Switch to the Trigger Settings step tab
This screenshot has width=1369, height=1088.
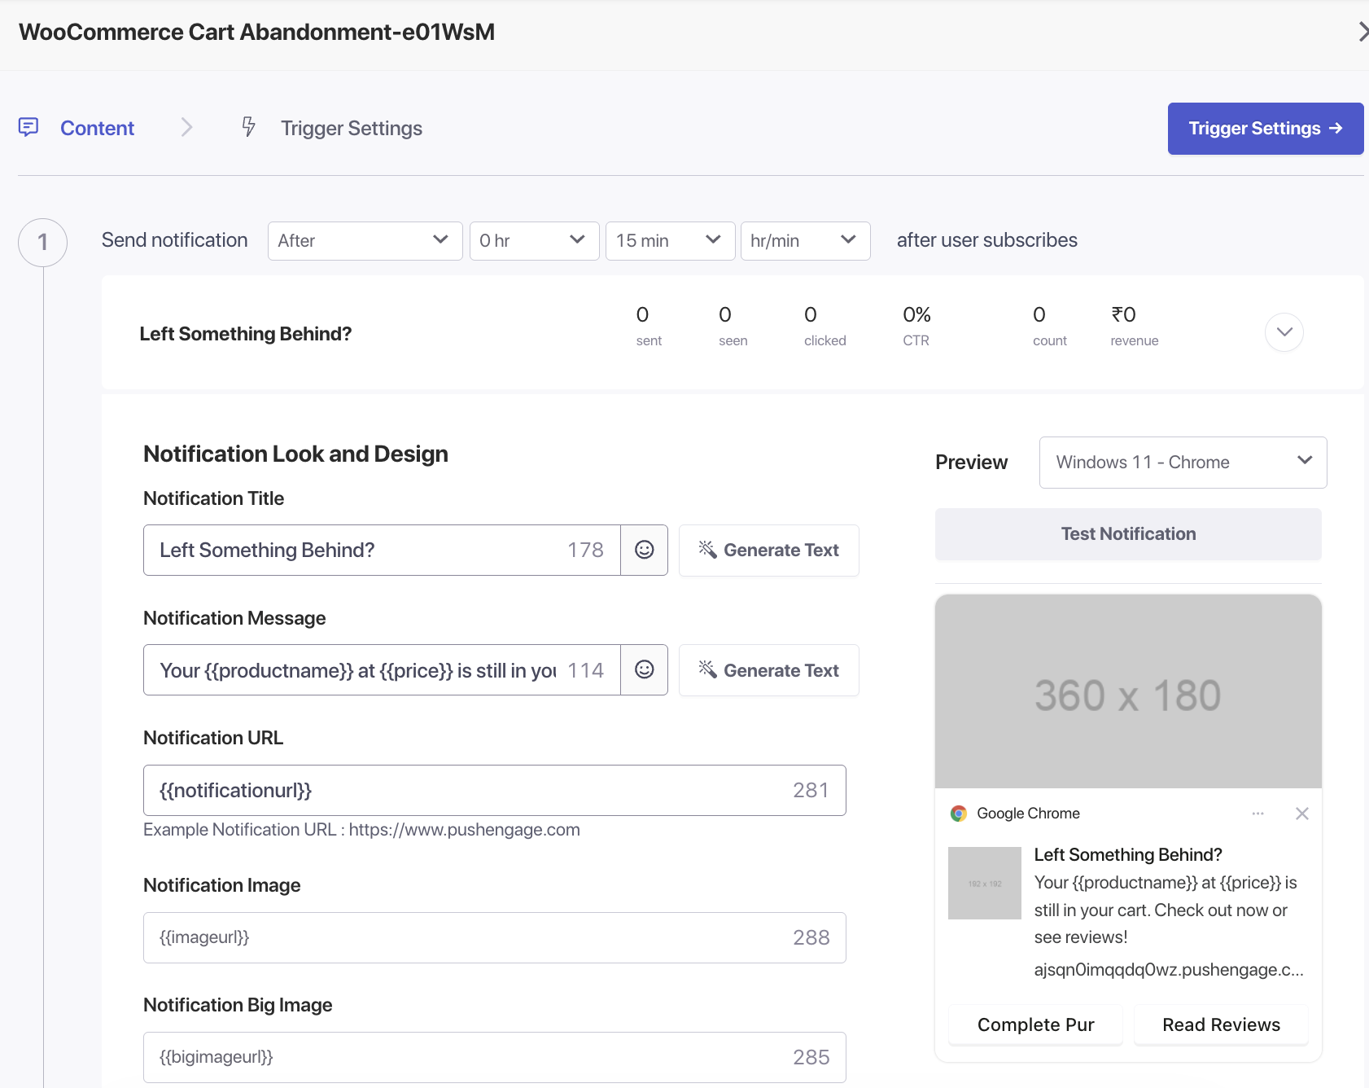tap(352, 128)
